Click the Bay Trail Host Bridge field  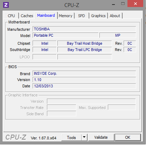click(x=84, y=43)
